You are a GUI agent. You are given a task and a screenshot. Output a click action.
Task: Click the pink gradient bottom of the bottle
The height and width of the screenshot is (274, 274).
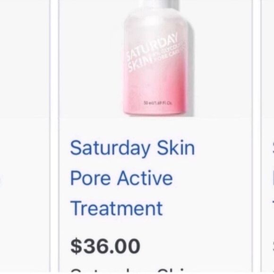(154, 98)
